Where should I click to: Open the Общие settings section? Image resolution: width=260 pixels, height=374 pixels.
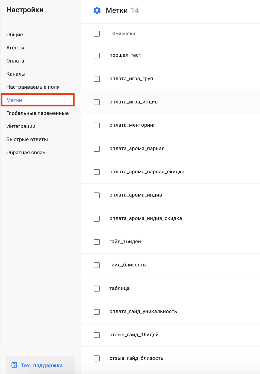pos(15,35)
